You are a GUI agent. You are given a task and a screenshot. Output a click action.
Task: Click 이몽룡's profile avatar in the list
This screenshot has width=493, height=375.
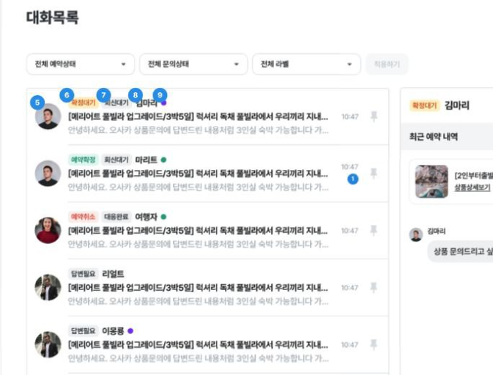coord(48,344)
